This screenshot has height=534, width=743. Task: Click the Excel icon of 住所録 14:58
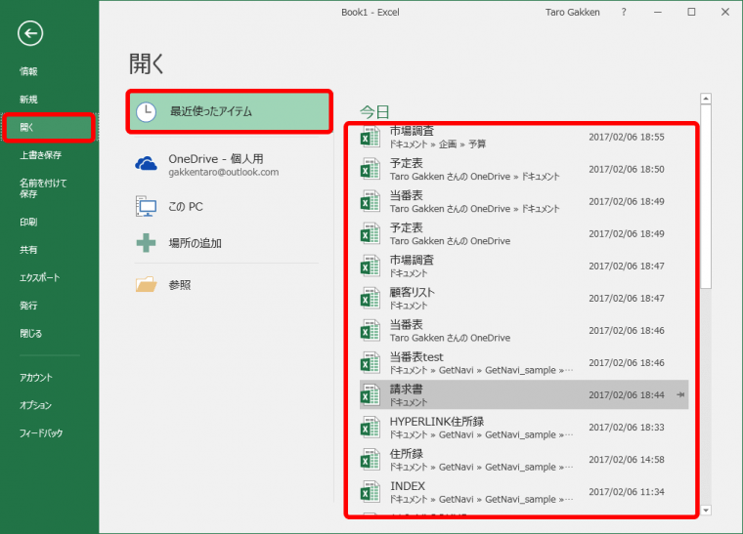[371, 459]
